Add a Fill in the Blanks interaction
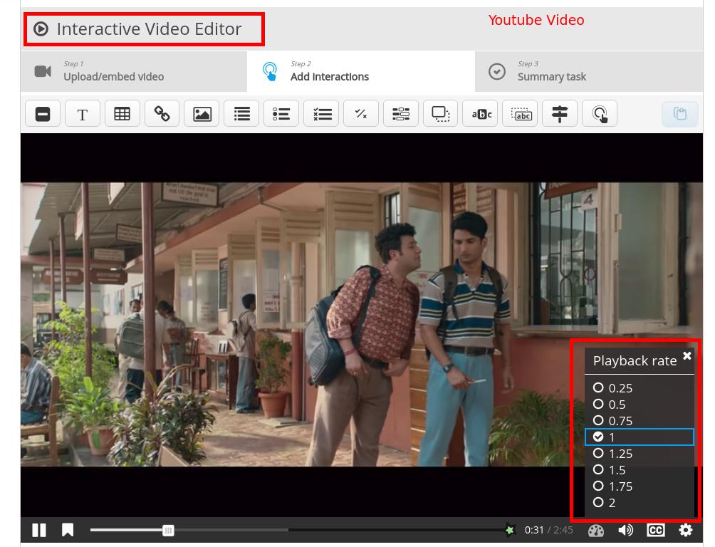Viewport: 715px width, 547px height. tap(401, 113)
